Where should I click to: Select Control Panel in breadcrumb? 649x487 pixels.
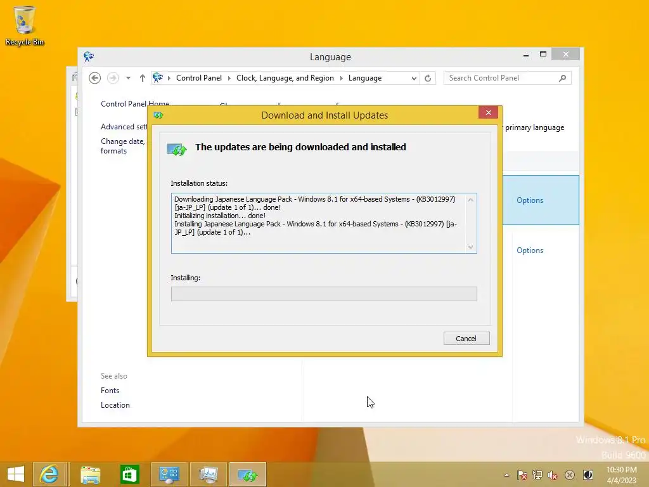coord(198,78)
